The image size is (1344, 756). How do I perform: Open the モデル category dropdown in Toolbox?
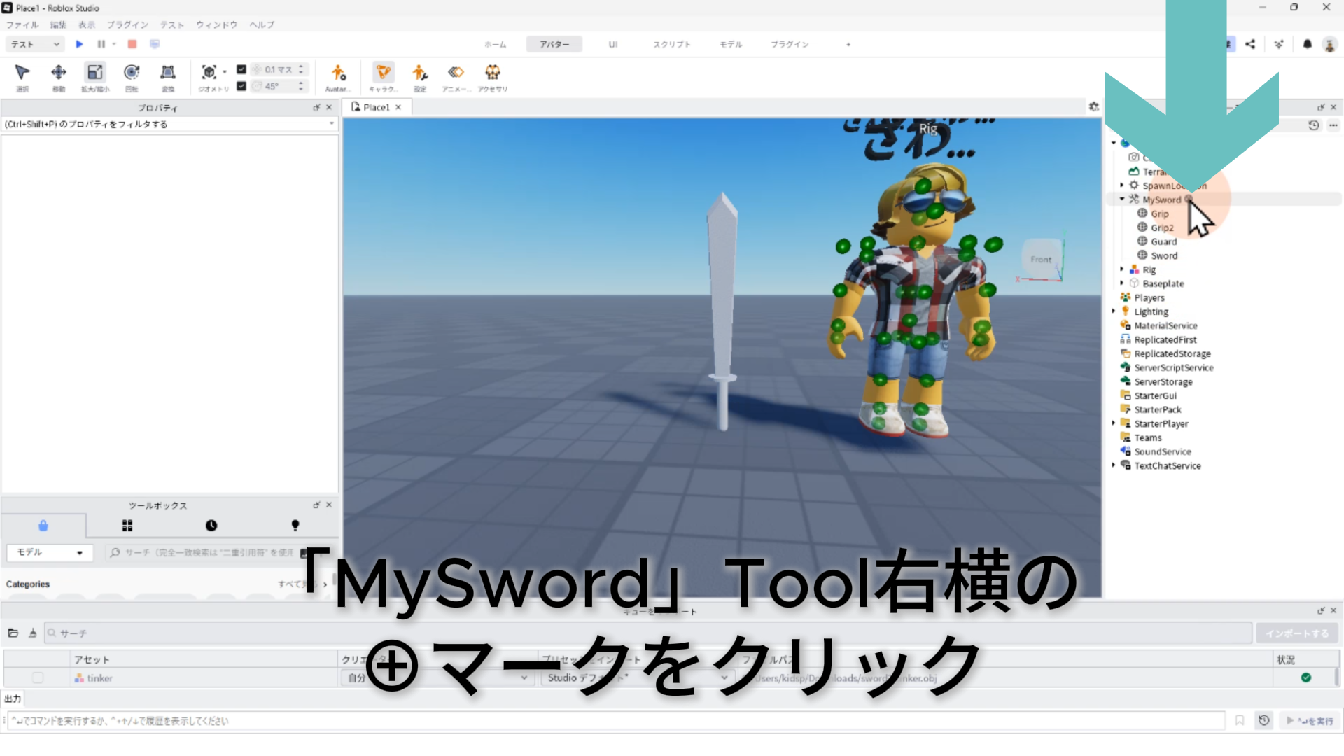pyautogui.click(x=49, y=552)
